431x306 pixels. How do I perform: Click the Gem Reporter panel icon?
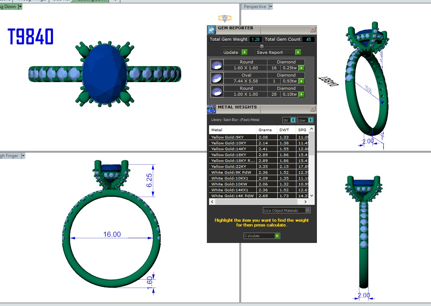[211, 30]
